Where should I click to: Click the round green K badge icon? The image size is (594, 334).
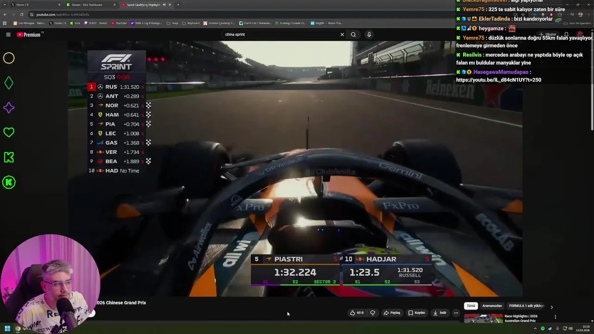pos(9,182)
